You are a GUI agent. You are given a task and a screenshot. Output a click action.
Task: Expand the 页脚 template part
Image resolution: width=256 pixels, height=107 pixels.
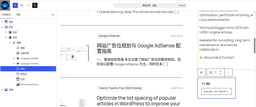click(2, 89)
